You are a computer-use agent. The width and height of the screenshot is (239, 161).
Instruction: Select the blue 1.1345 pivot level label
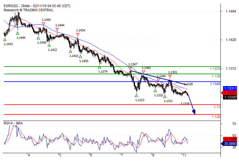coord(215,84)
